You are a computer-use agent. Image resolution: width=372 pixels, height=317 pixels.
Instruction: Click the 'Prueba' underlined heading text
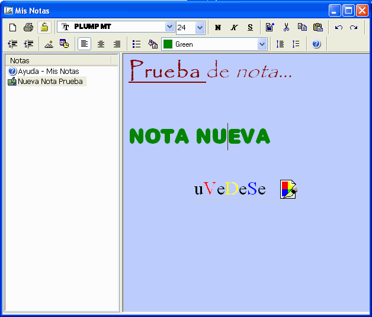(165, 70)
